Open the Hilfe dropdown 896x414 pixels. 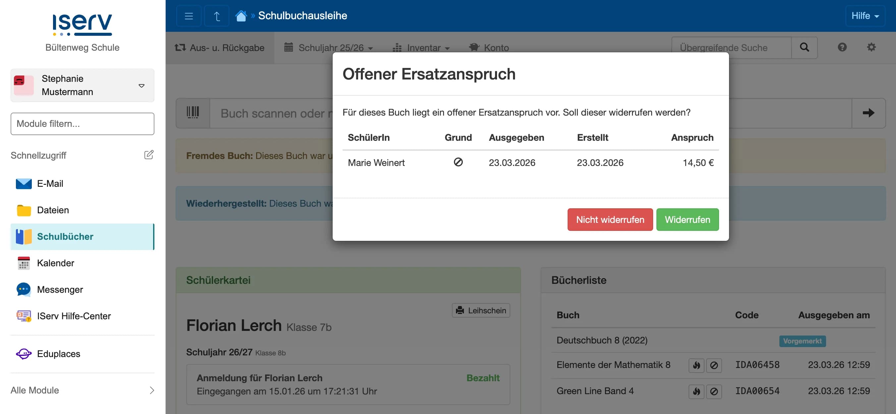pyautogui.click(x=865, y=15)
